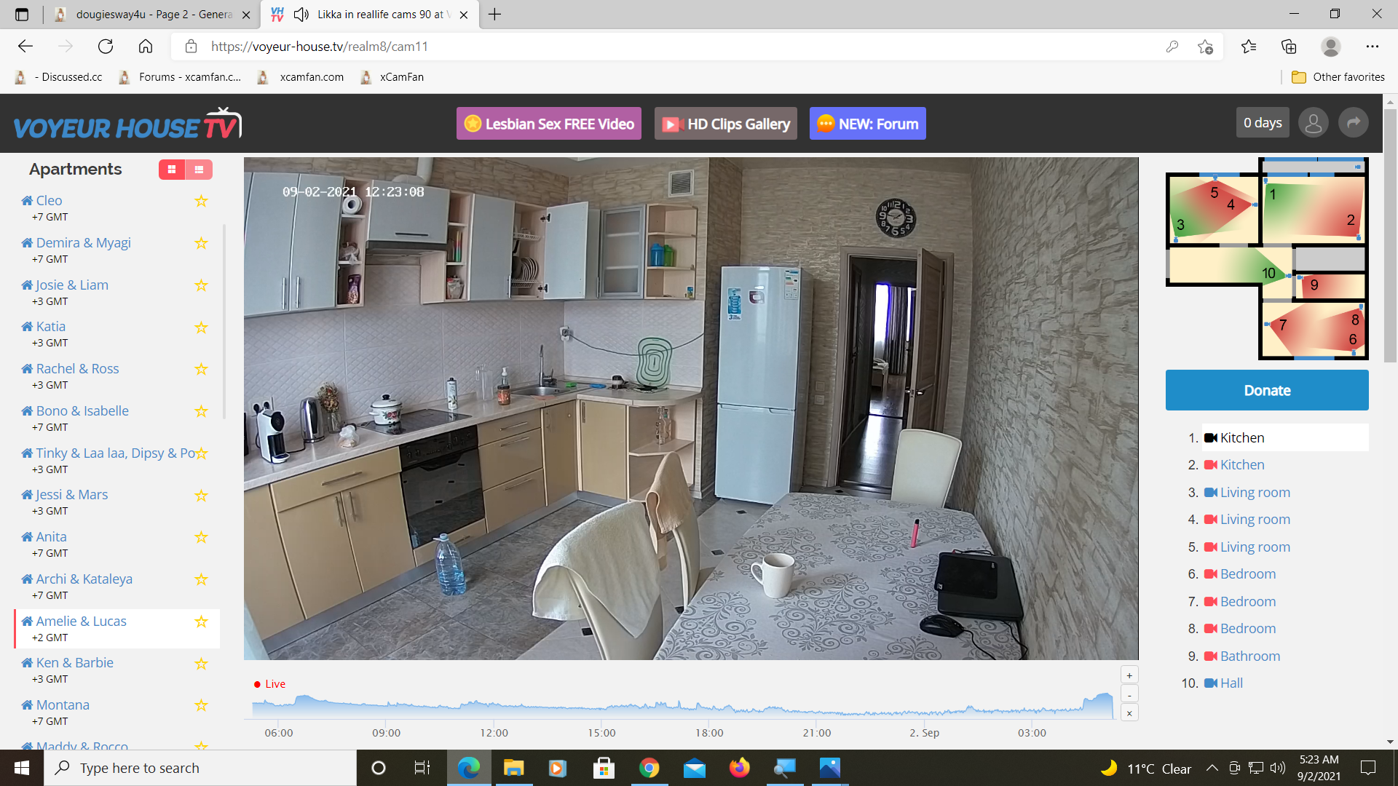Viewport: 1398px width, 786px height.
Task: Open Firefox from the taskbar
Action: pyautogui.click(x=739, y=768)
